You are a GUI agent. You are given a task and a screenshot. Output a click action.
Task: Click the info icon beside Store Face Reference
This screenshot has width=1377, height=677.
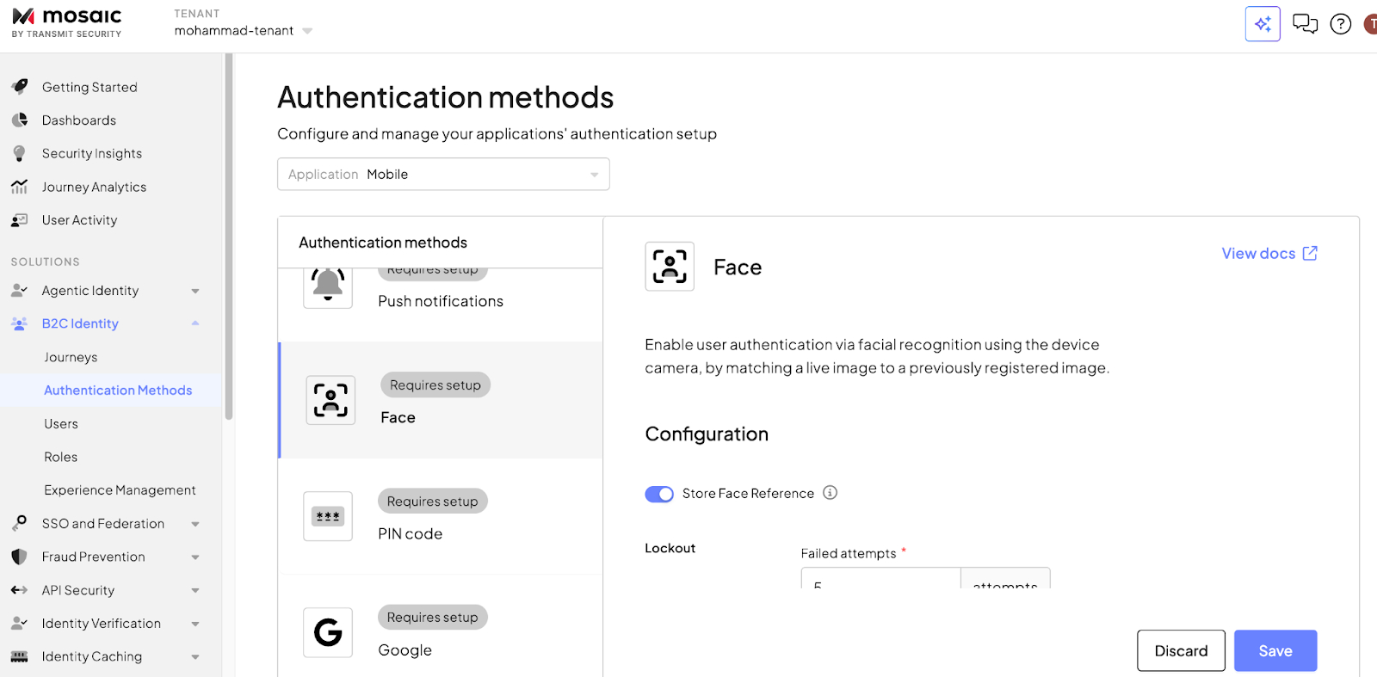click(830, 493)
